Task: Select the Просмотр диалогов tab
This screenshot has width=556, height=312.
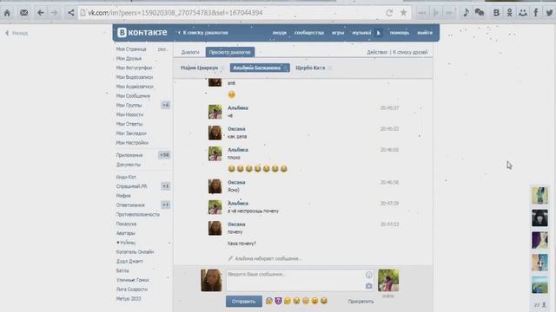Action: coord(229,52)
